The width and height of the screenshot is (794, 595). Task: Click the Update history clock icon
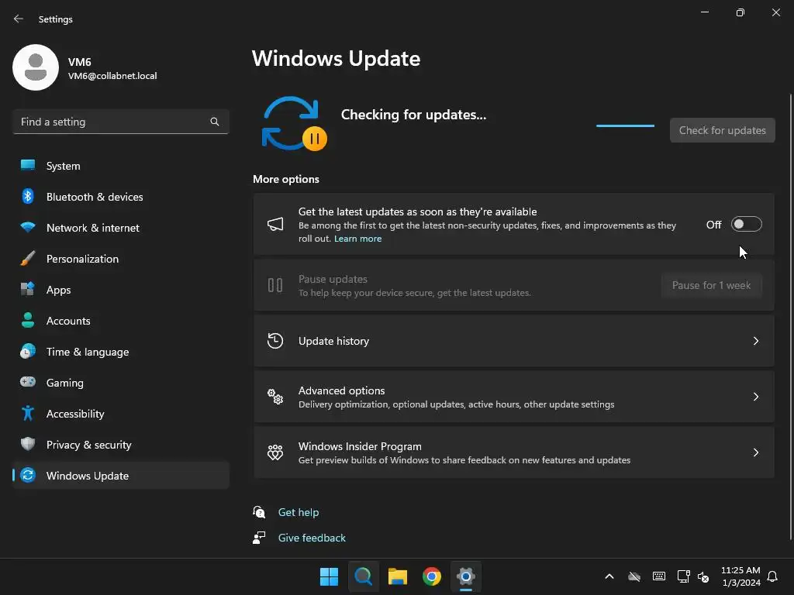(275, 341)
